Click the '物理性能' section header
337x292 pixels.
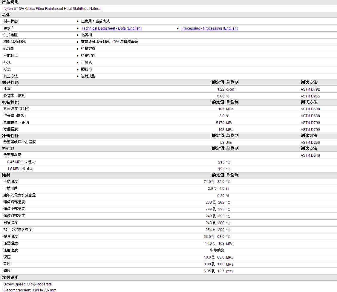click(x=10, y=82)
